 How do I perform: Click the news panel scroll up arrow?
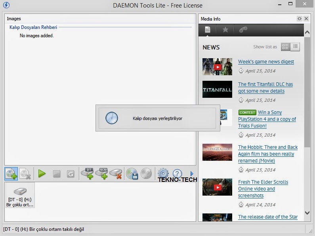point(307,32)
